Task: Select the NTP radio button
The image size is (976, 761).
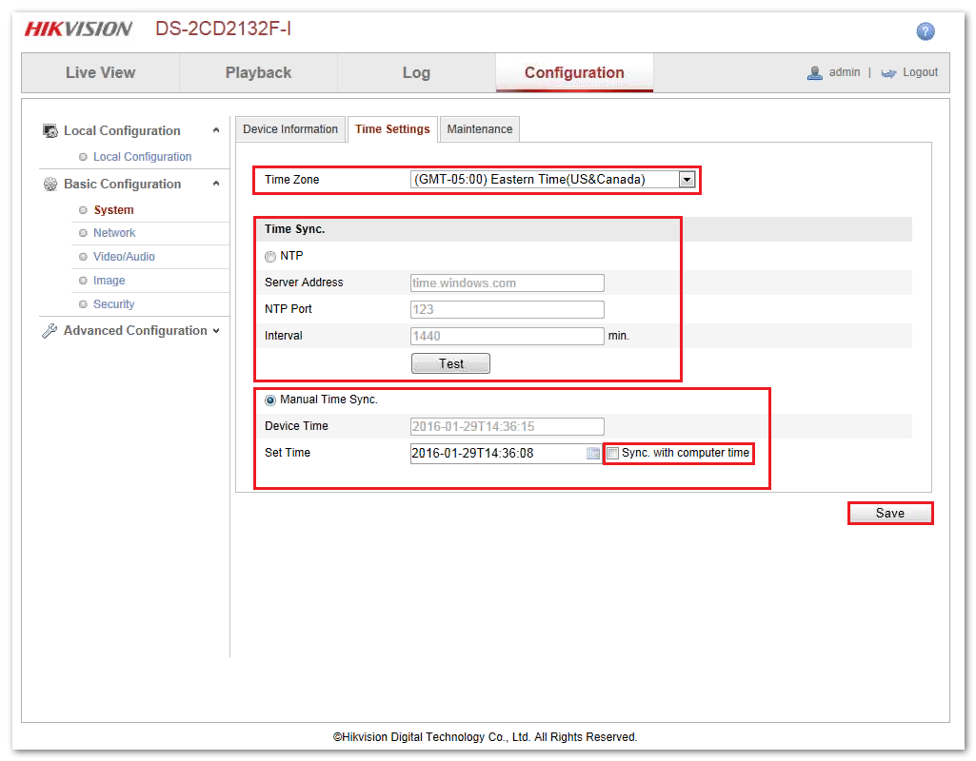Action: click(270, 257)
